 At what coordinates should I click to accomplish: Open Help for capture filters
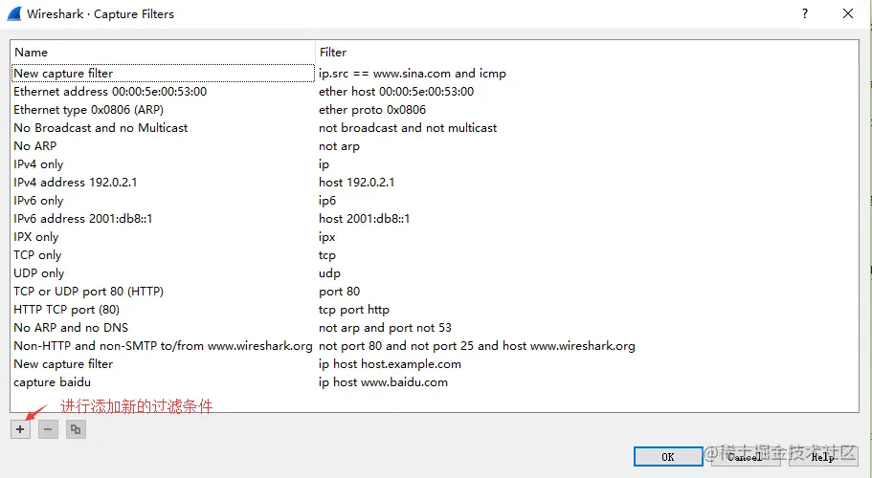click(x=822, y=457)
